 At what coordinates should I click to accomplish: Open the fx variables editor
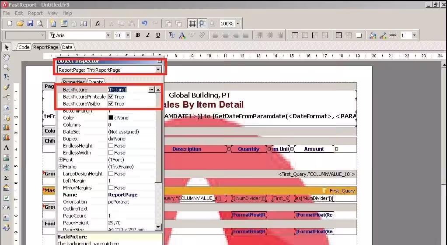pos(98,24)
